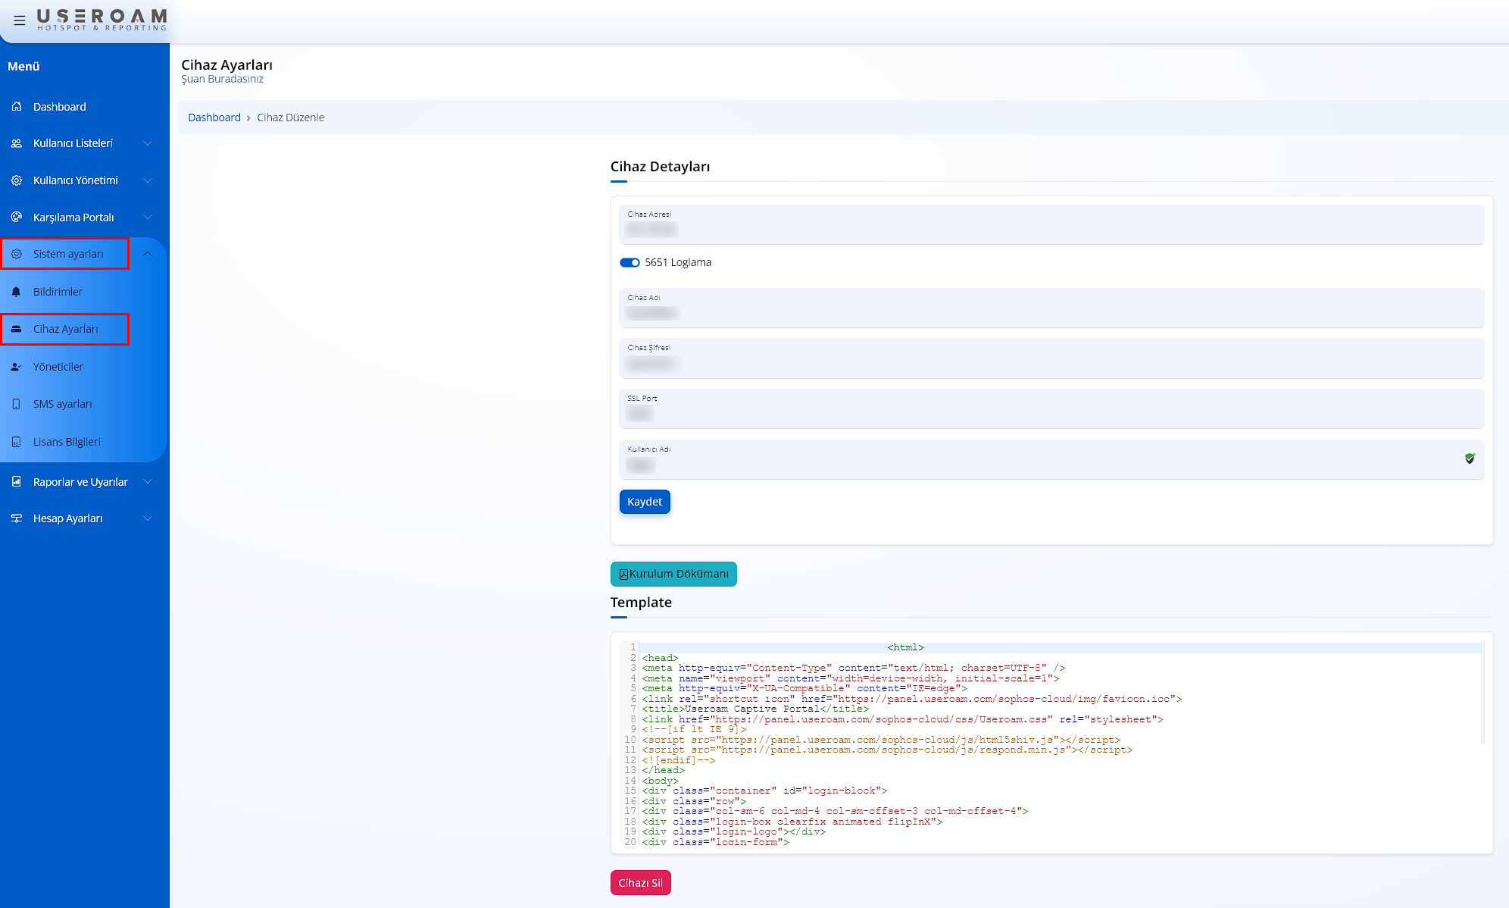The height and width of the screenshot is (908, 1509).
Task: Click the Dashboard breadcrumb link
Action: pos(214,117)
